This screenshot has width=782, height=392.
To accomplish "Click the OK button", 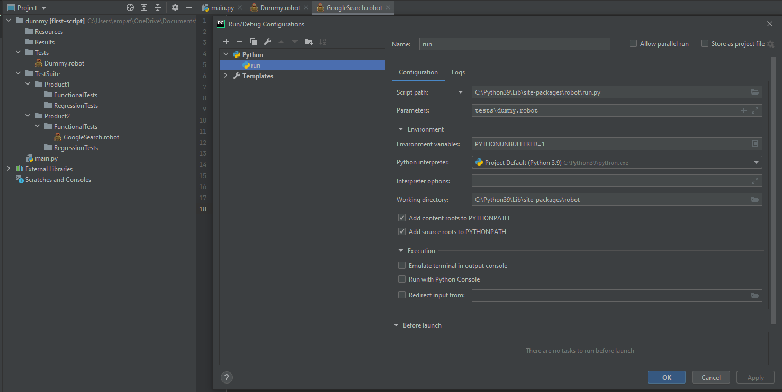I will click(x=666, y=377).
